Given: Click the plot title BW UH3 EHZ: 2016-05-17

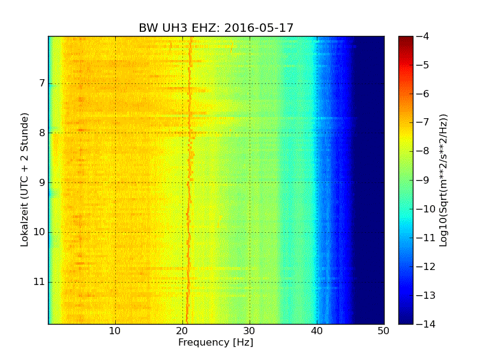Looking at the screenshot, I should point(216,28).
